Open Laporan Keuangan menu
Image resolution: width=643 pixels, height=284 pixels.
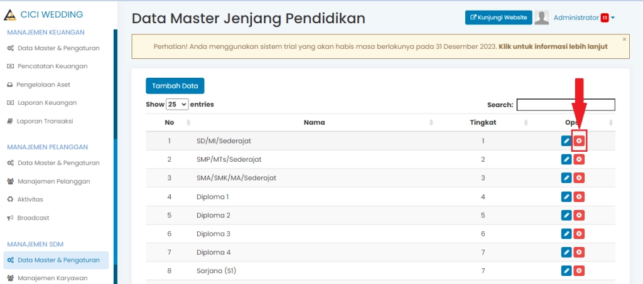42,102
